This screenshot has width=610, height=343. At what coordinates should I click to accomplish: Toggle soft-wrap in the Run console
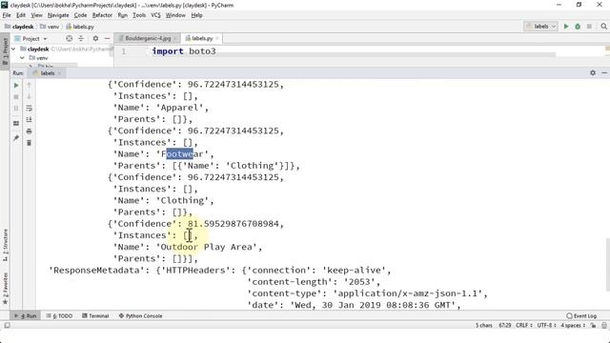click(x=29, y=108)
